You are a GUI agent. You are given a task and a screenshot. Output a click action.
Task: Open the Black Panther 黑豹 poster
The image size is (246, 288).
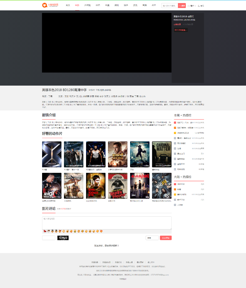[140, 154]
